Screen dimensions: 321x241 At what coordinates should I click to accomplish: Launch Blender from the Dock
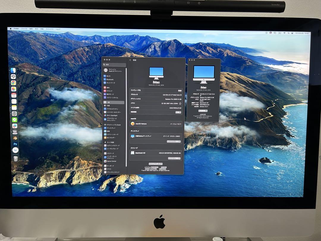(15, 138)
